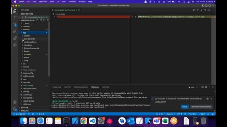Open notification settings gear
227x127 pixels.
pyautogui.click(x=207, y=99)
